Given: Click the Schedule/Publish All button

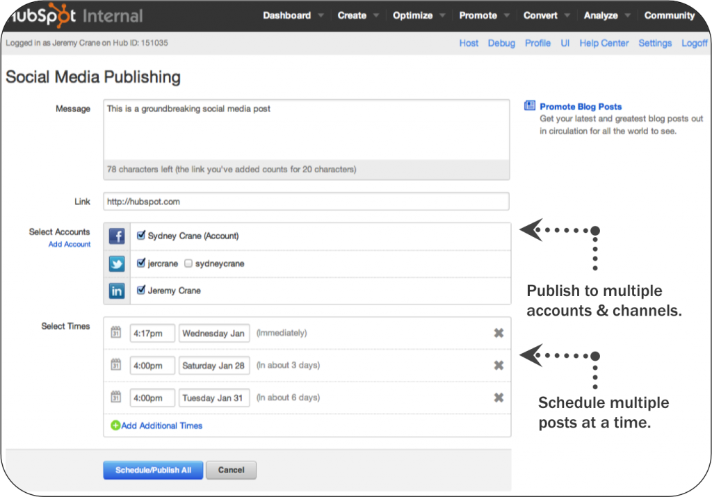Looking at the screenshot, I should (x=153, y=470).
